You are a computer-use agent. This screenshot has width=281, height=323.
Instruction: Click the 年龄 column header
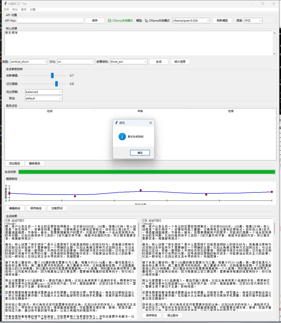click(140, 111)
